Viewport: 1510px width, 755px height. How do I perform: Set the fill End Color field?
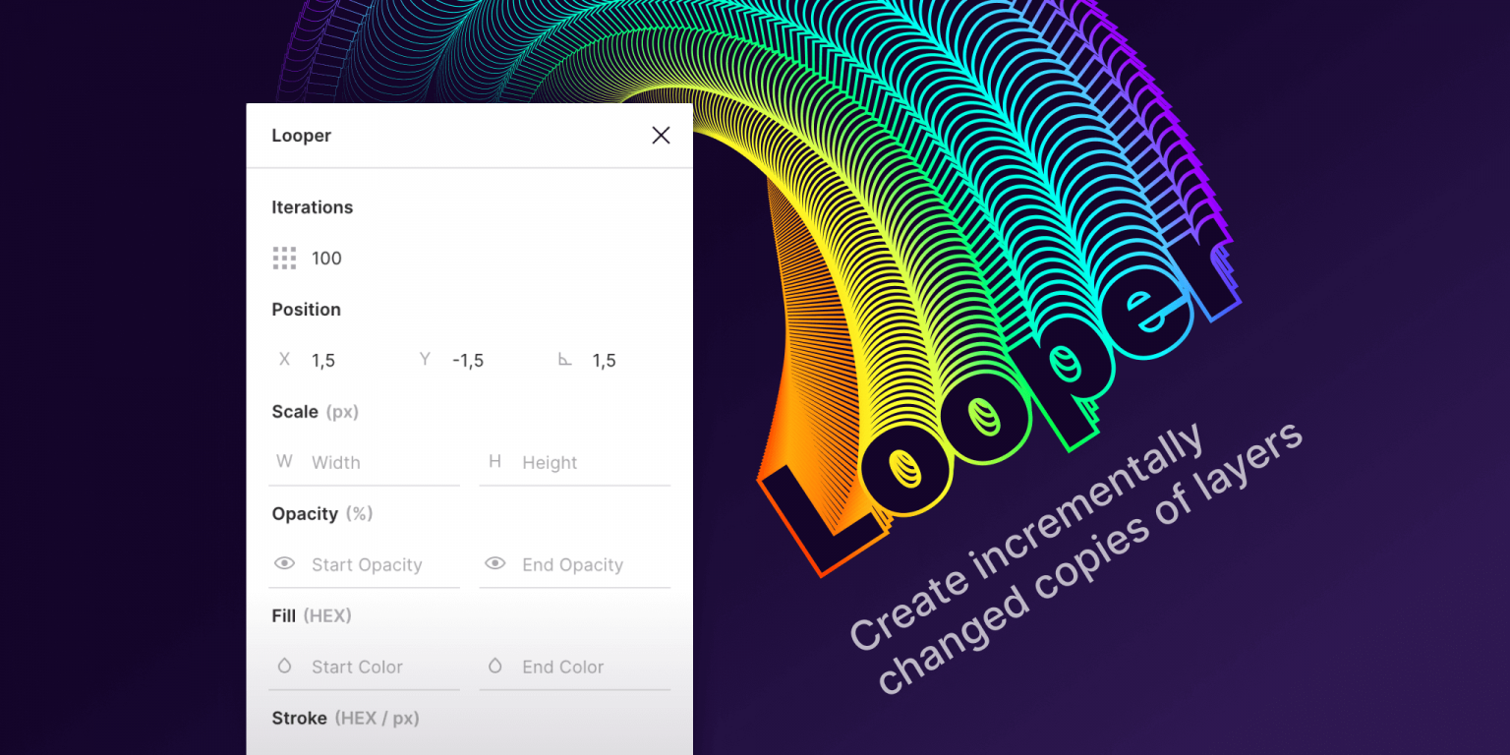590,668
